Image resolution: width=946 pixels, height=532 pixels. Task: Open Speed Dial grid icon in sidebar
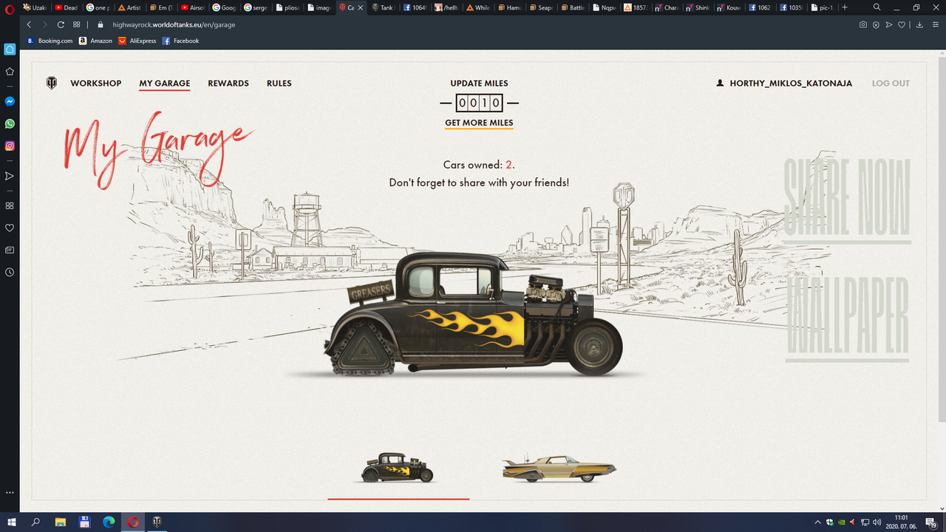click(x=10, y=205)
